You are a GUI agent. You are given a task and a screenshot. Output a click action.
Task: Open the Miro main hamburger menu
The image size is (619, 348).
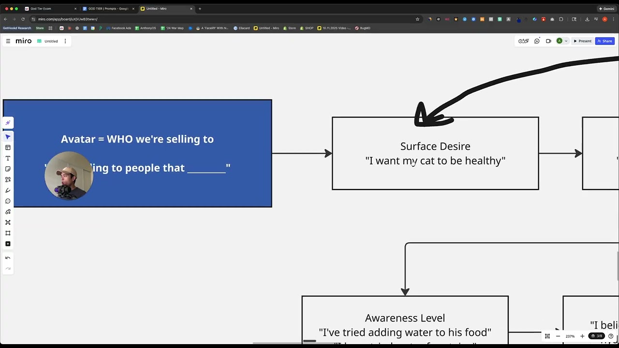coord(8,41)
